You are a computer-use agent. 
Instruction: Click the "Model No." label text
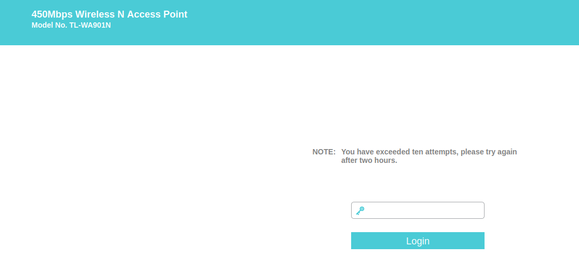[50, 26]
